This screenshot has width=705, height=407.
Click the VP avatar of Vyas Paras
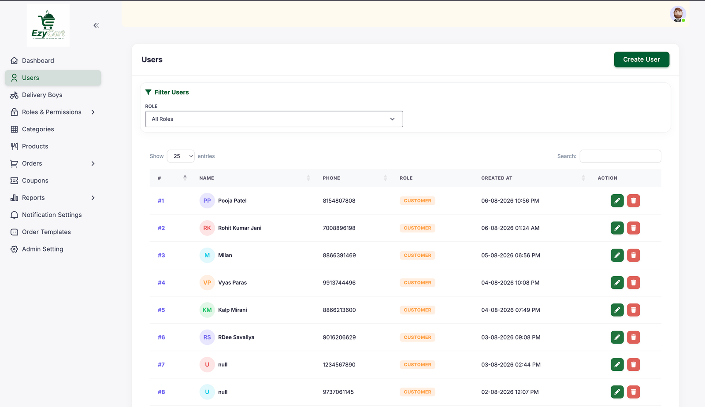click(x=207, y=283)
